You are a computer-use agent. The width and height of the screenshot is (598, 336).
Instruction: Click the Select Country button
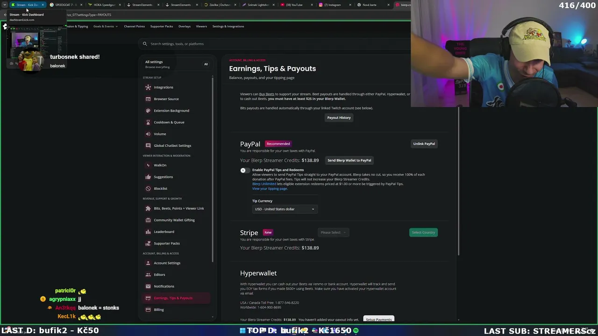pyautogui.click(x=423, y=232)
